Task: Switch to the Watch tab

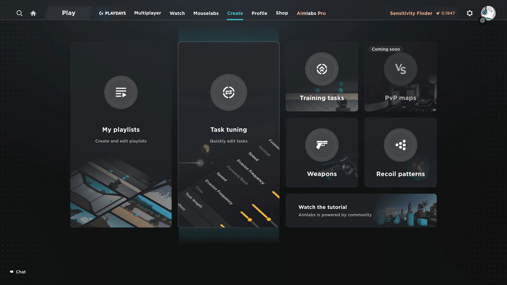Action: pyautogui.click(x=177, y=13)
